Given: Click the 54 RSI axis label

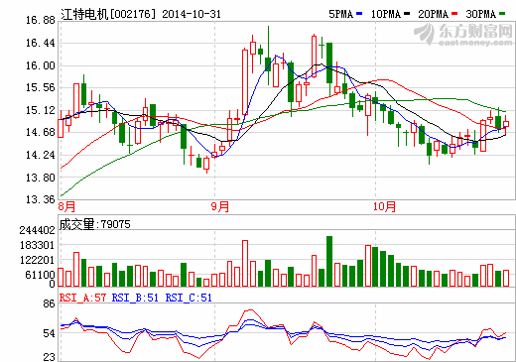Looking at the screenshot, I should click(x=49, y=333).
